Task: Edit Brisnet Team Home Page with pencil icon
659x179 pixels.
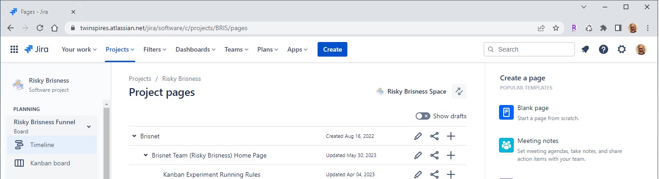Action: pyautogui.click(x=417, y=155)
